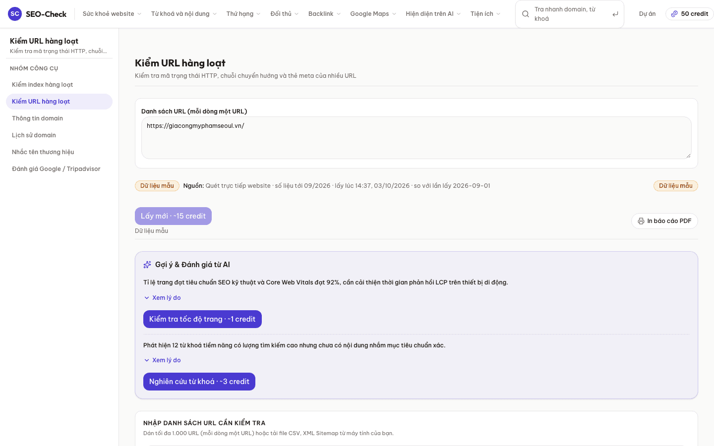Click the Lấy mới 15 credit button
The width and height of the screenshot is (714, 446).
(173, 216)
